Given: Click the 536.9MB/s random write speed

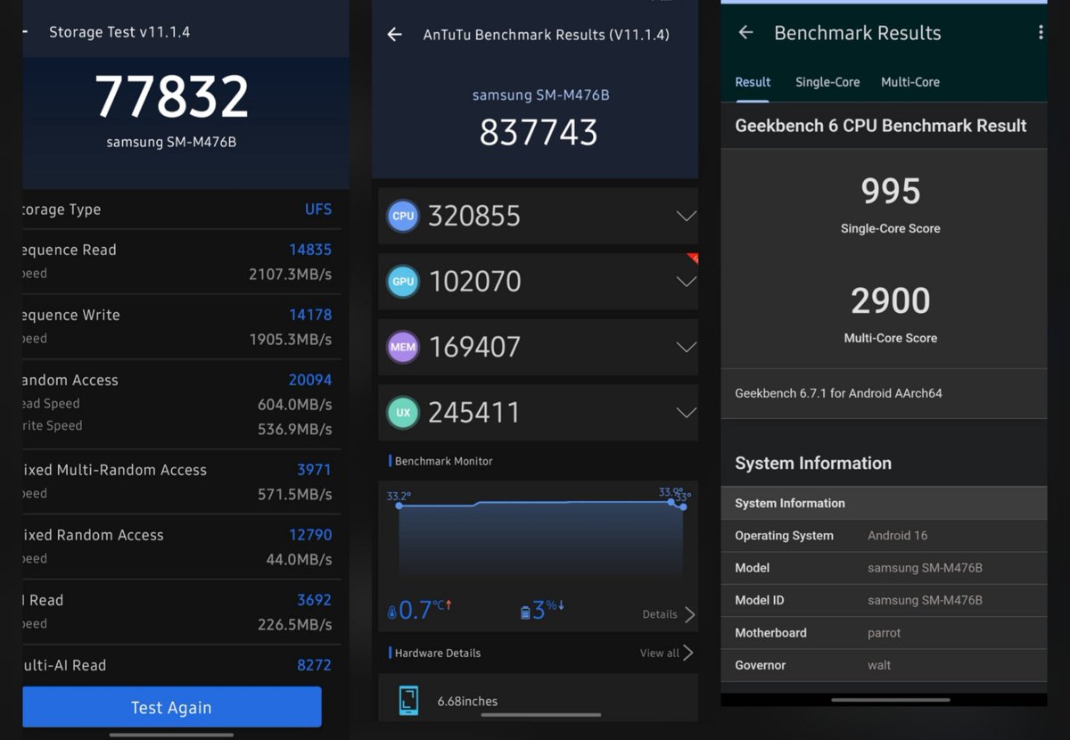Looking at the screenshot, I should click(x=294, y=429).
